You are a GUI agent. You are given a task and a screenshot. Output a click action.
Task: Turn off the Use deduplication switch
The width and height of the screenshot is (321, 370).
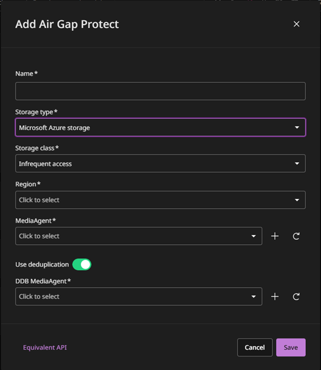82,265
